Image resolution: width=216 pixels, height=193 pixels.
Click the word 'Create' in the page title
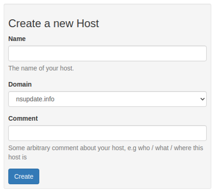click(25, 23)
